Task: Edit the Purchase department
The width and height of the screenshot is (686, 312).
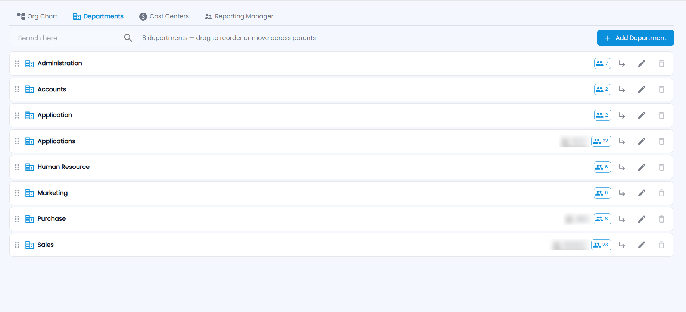Action: coord(642,219)
